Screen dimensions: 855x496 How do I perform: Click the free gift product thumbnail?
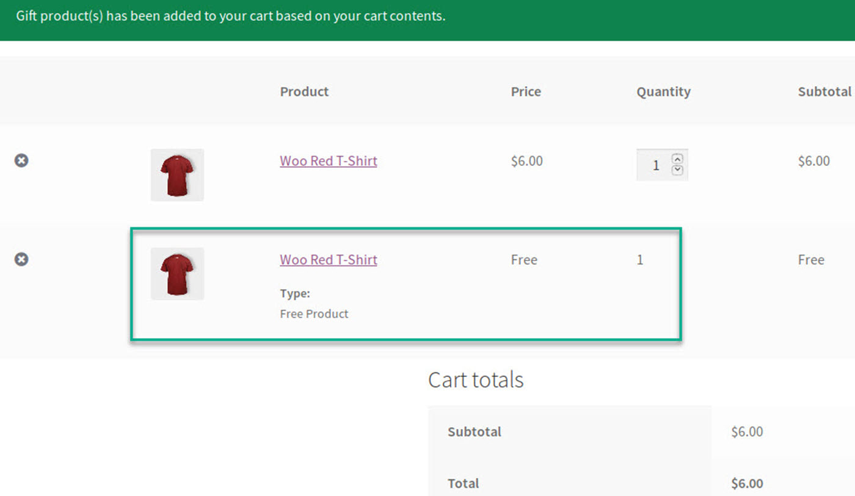point(177,273)
